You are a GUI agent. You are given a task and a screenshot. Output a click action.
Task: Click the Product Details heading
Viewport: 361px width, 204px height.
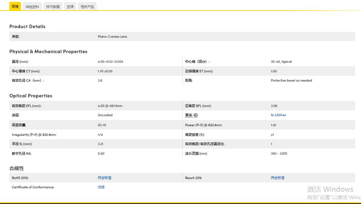click(27, 26)
